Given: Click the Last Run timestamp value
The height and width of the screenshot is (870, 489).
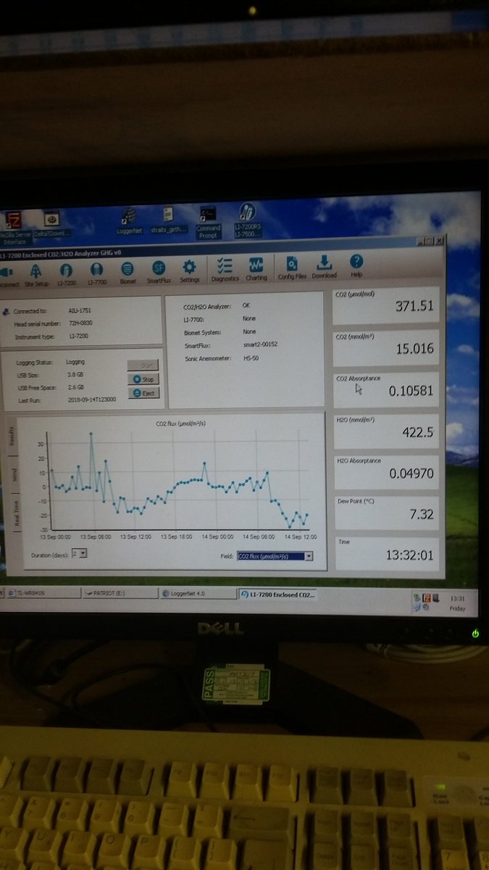Looking at the screenshot, I should pos(91,400).
